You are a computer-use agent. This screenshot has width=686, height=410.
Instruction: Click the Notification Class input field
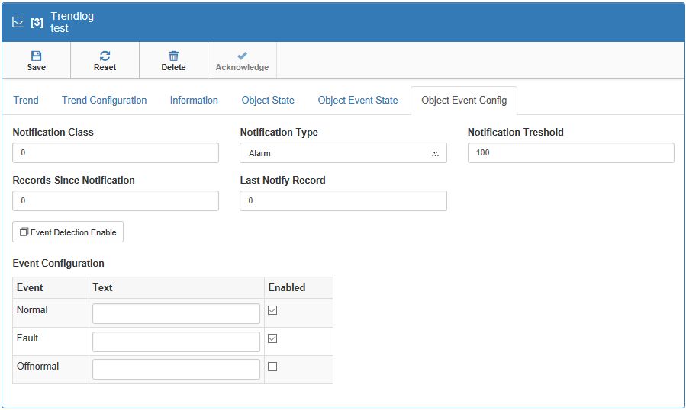pos(115,153)
